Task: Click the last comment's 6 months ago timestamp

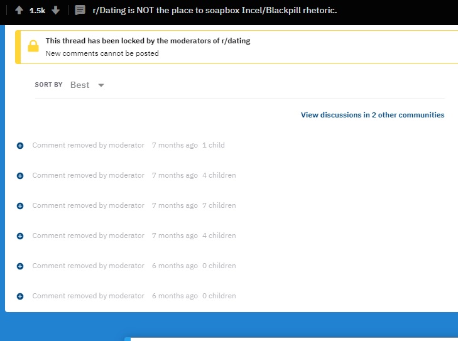Action: (x=175, y=296)
